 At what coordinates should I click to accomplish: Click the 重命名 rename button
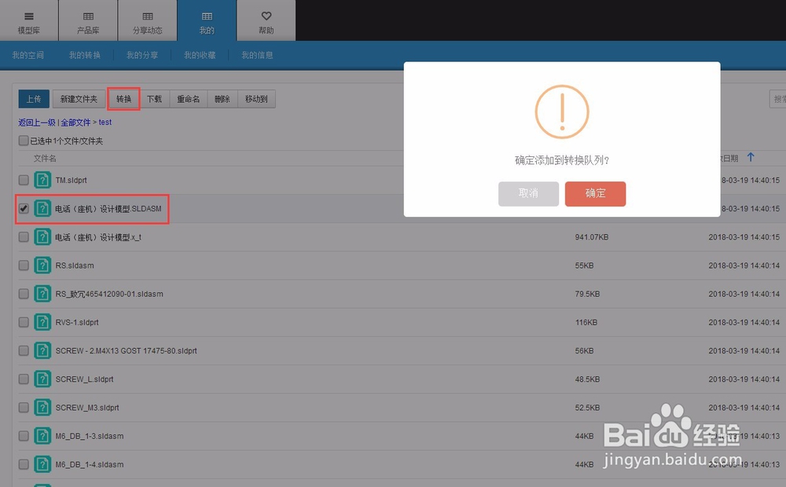[x=189, y=99]
